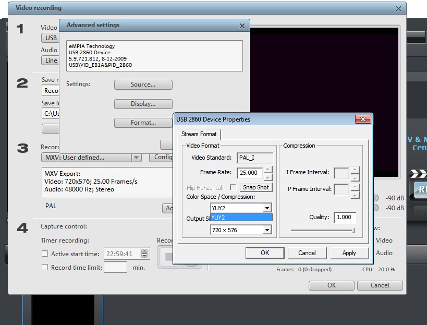Click the Video Standard PAL_I field

pyautogui.click(x=254, y=158)
